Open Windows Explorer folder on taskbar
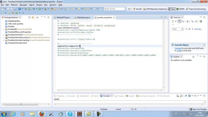Viewport: 208px width, 117px height. point(32,114)
